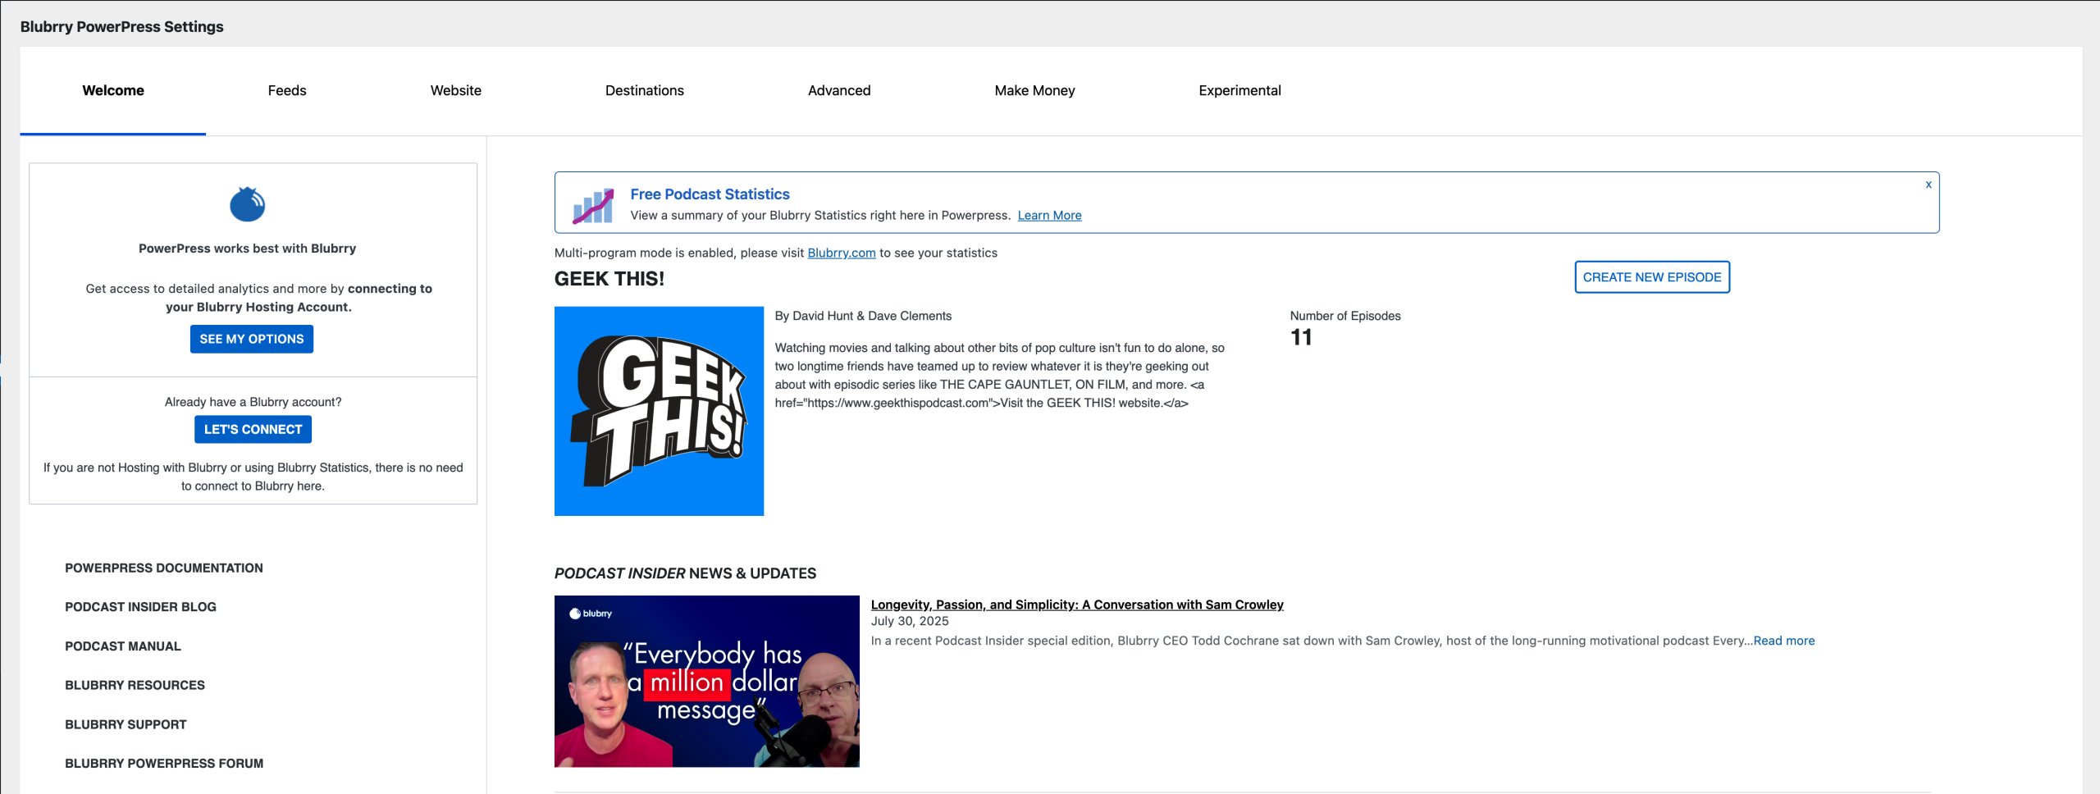Open the PODCAST MANUAL link

[123, 646]
